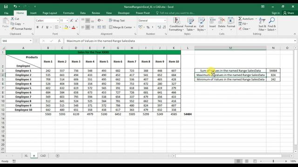This screenshot has width=298, height=167.
Task: Switch to Page Break Preview in status bar
Action: (255, 161)
